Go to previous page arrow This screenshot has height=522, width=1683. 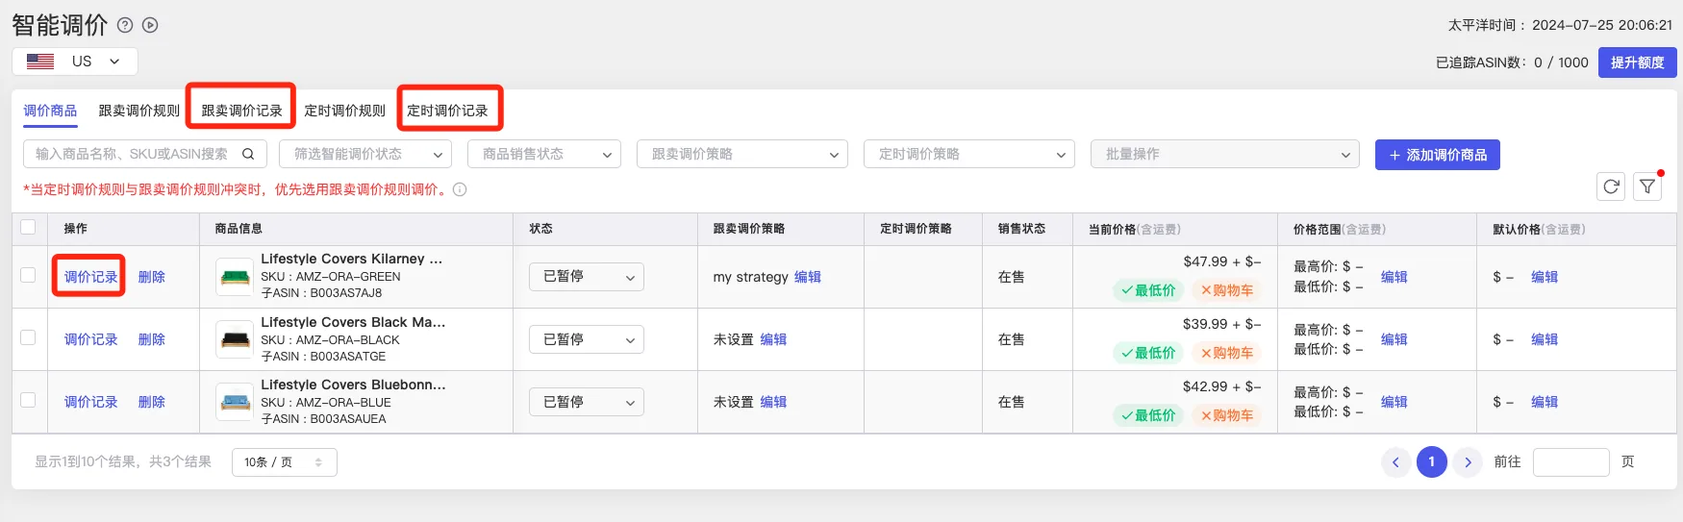1396,462
